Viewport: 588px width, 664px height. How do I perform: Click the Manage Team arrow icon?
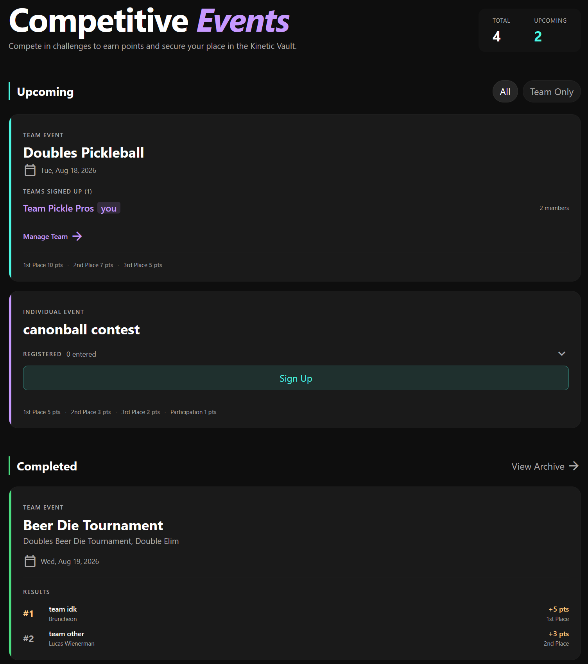click(78, 236)
